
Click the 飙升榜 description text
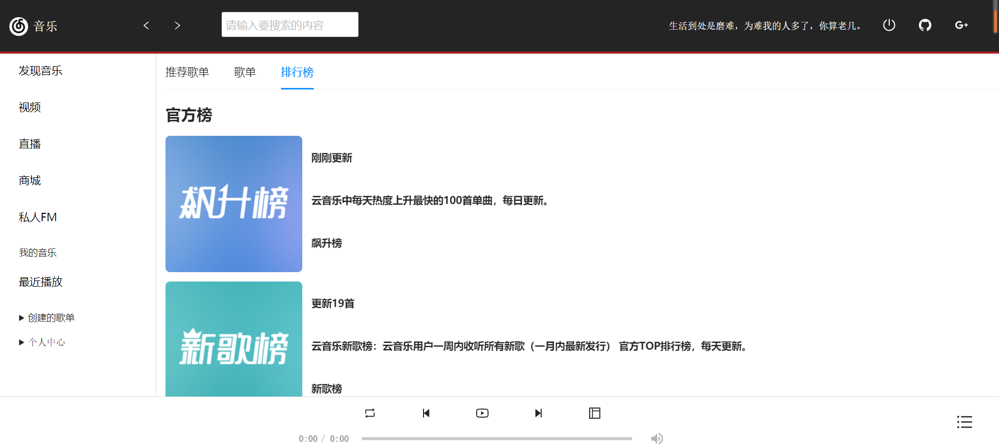[430, 200]
